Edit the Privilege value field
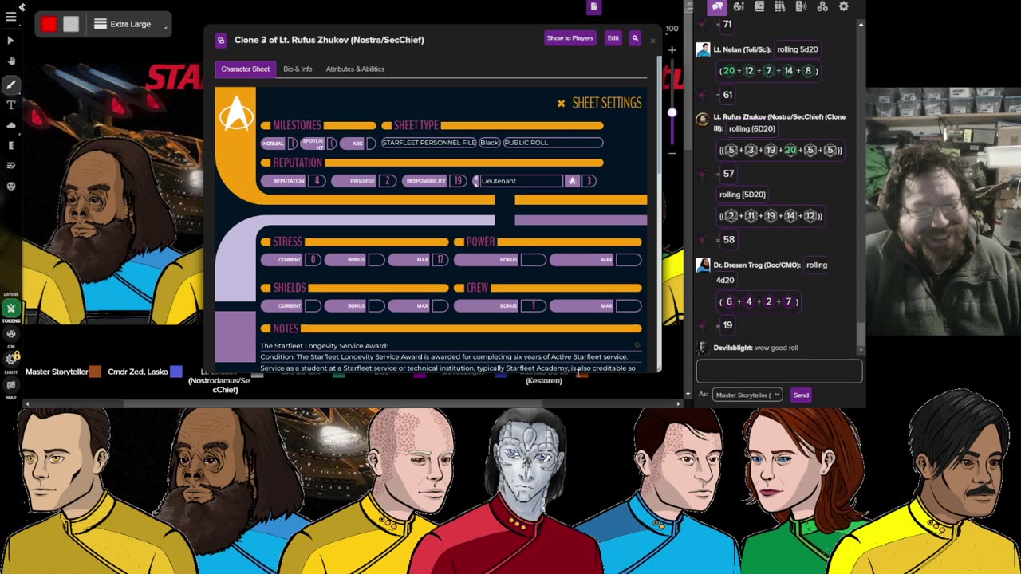The height and width of the screenshot is (574, 1021). click(x=388, y=181)
